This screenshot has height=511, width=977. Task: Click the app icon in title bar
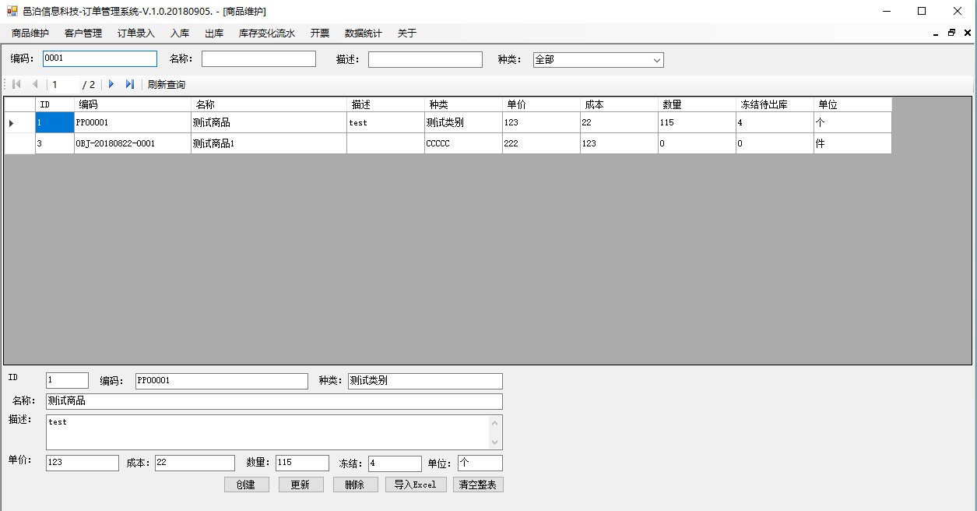12,12
